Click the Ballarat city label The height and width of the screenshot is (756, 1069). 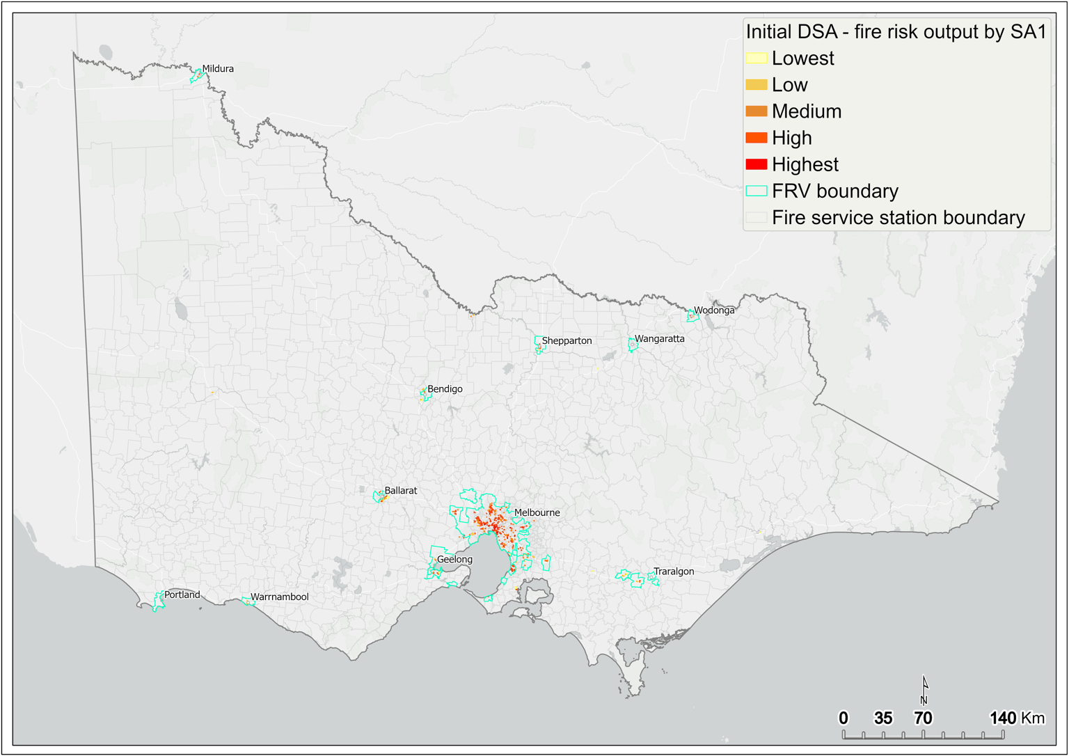coord(402,490)
